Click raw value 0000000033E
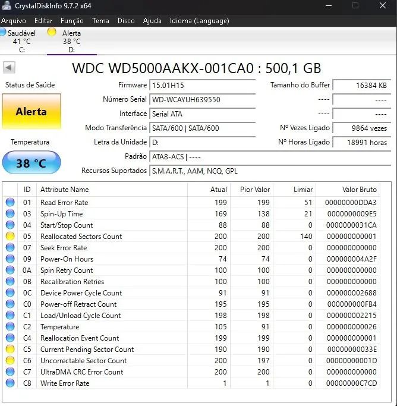The width and height of the screenshot is (397, 406). [352, 350]
